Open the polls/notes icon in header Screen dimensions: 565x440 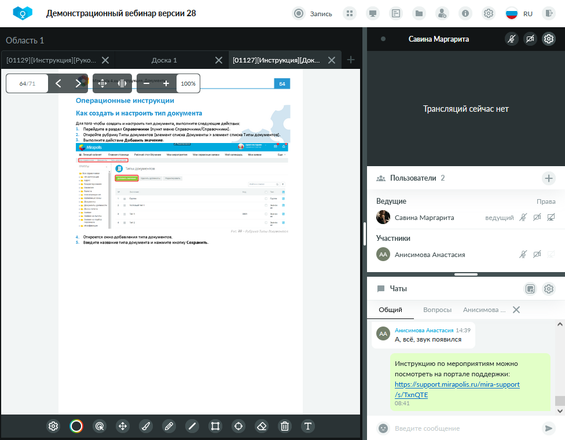tap(395, 14)
